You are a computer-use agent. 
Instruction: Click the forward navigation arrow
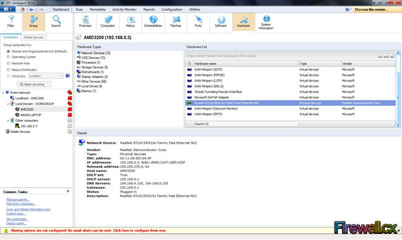[41, 9]
